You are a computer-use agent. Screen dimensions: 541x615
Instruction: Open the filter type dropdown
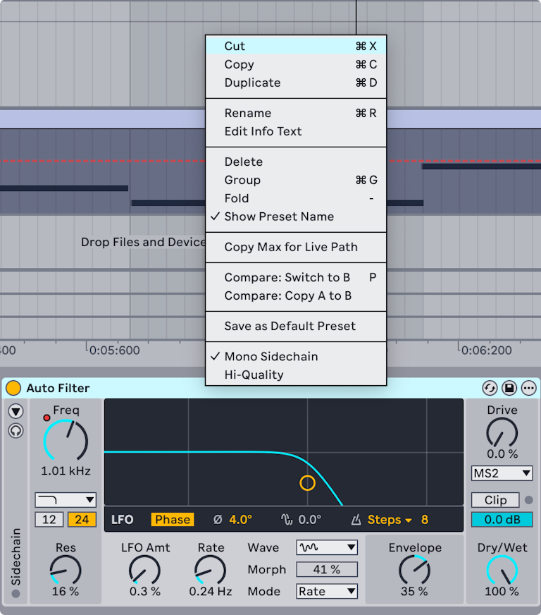[66, 500]
